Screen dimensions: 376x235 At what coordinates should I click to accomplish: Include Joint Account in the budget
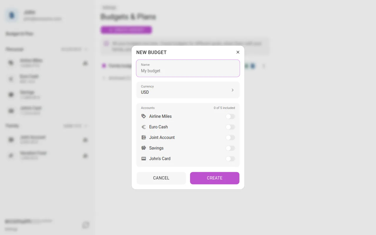(x=230, y=138)
